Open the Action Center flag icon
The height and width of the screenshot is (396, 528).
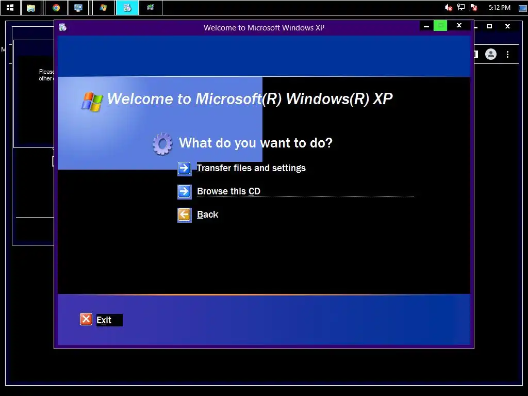tap(473, 7)
